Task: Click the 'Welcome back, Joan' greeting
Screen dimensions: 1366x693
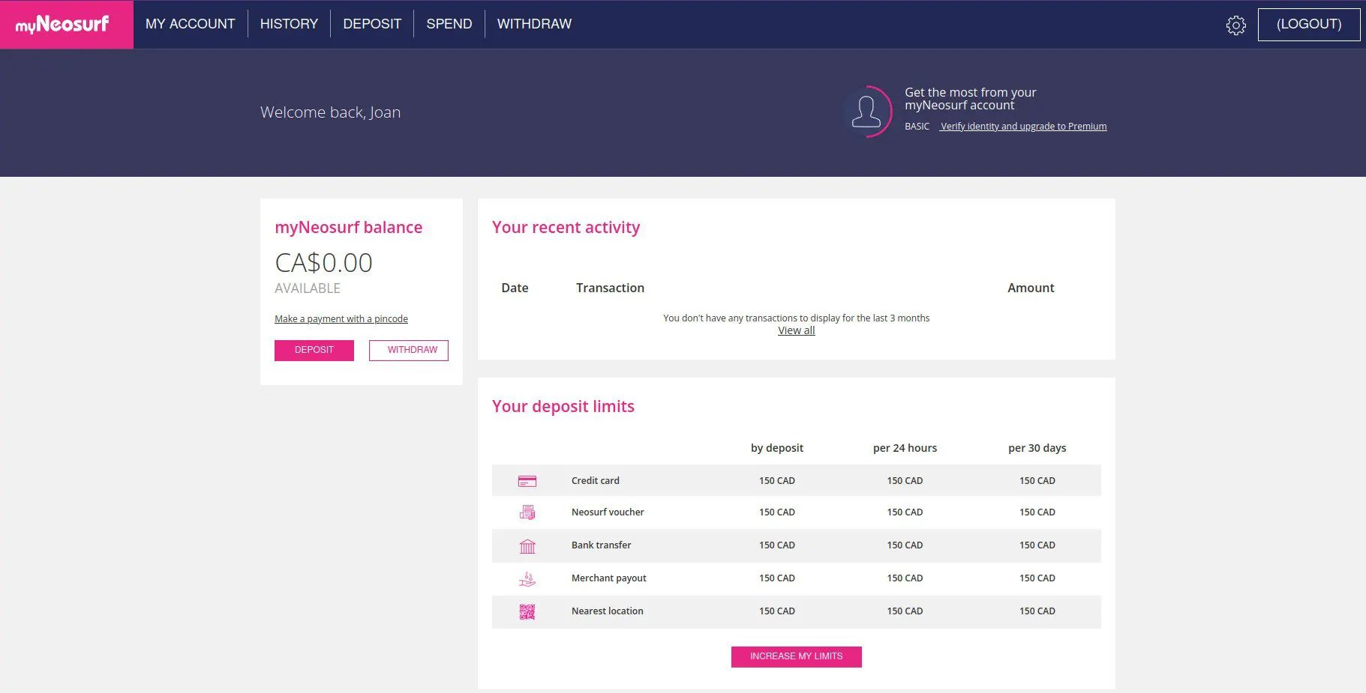Action: (x=330, y=112)
